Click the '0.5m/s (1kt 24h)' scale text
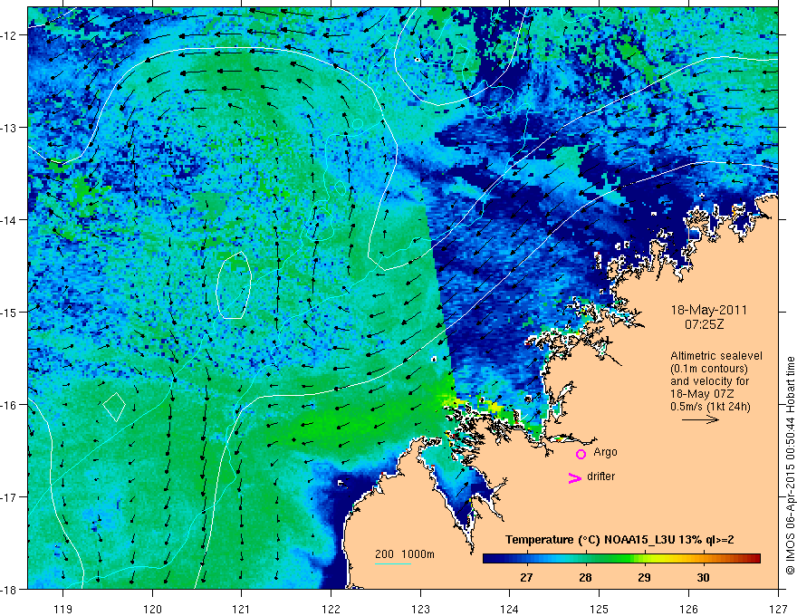 pyautogui.click(x=711, y=407)
